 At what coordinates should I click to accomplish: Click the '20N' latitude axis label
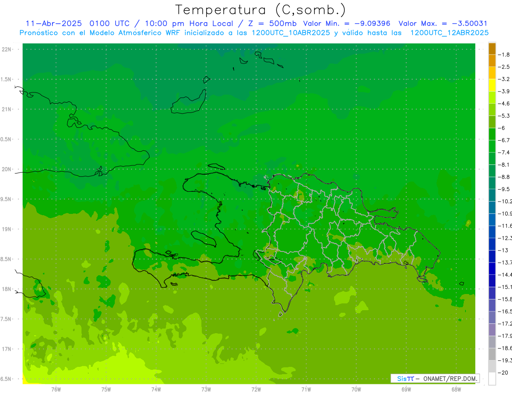pyautogui.click(x=6, y=169)
